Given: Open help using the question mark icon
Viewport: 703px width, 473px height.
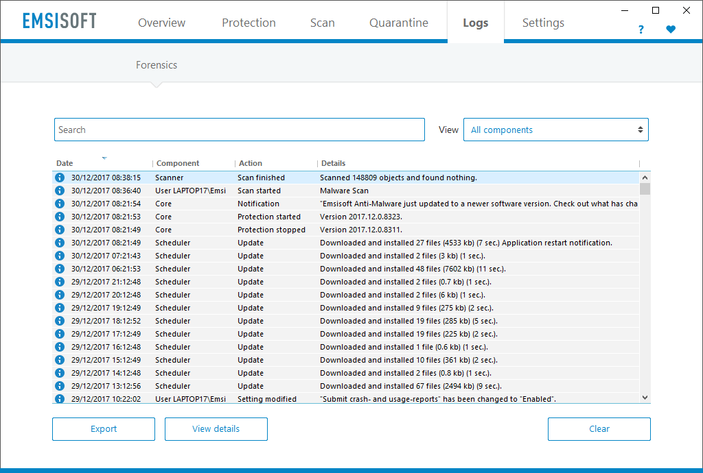Looking at the screenshot, I should click(641, 29).
